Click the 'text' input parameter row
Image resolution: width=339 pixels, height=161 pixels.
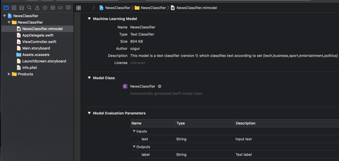coord(235,139)
